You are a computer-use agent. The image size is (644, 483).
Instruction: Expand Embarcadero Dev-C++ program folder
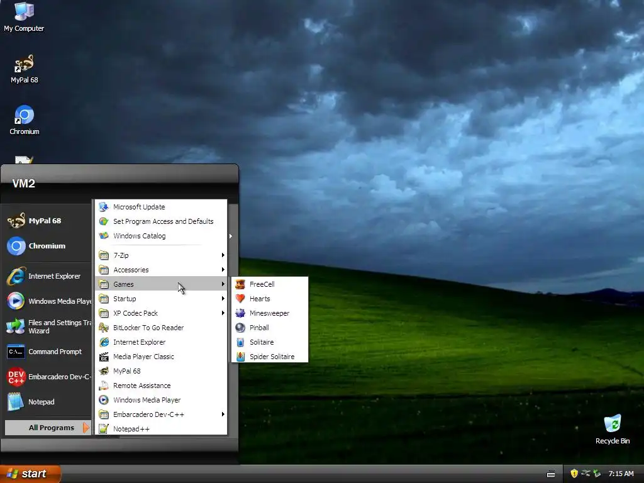point(161,414)
